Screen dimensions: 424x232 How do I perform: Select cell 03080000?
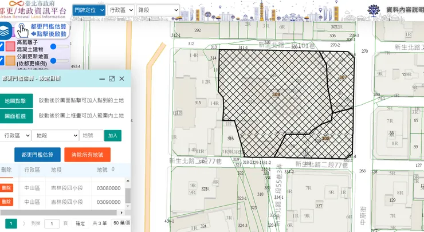(x=108, y=188)
